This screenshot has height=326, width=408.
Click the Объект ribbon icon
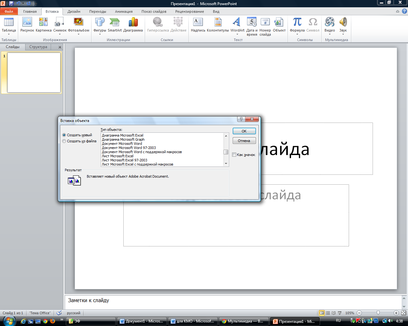279,25
